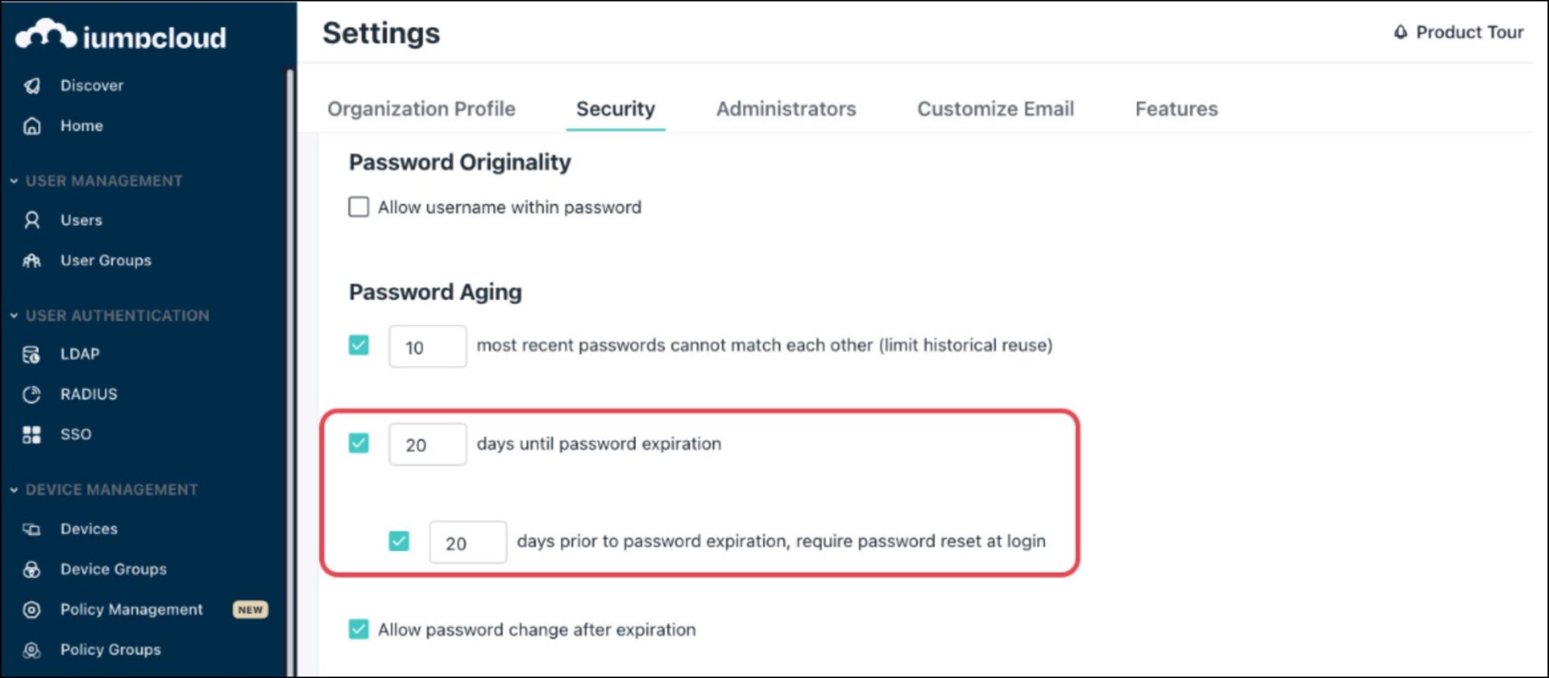Open the Discover section
This screenshot has width=1549, height=678.
92,85
